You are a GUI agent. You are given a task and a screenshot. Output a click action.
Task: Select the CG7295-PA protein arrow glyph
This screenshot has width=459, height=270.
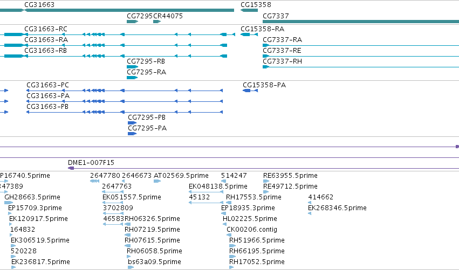point(132,134)
